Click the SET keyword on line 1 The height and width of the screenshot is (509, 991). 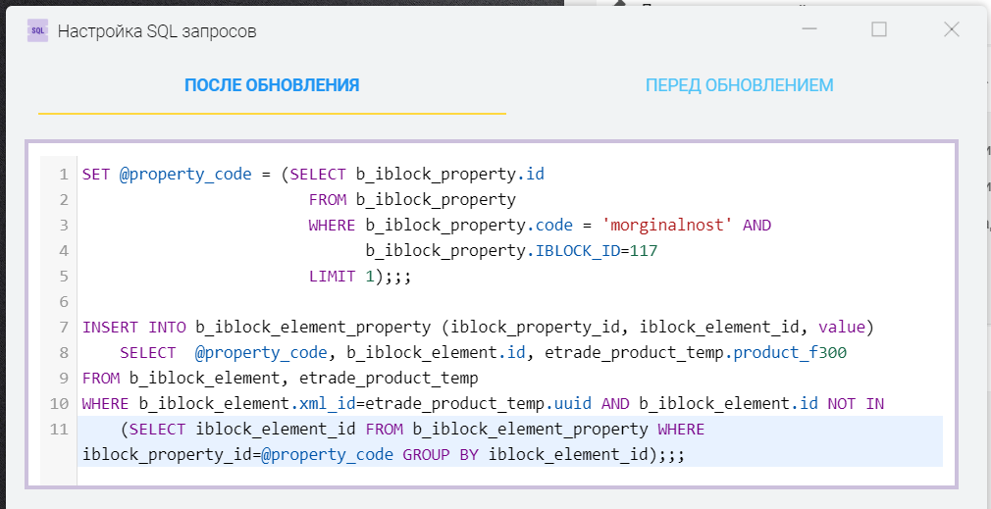[95, 175]
